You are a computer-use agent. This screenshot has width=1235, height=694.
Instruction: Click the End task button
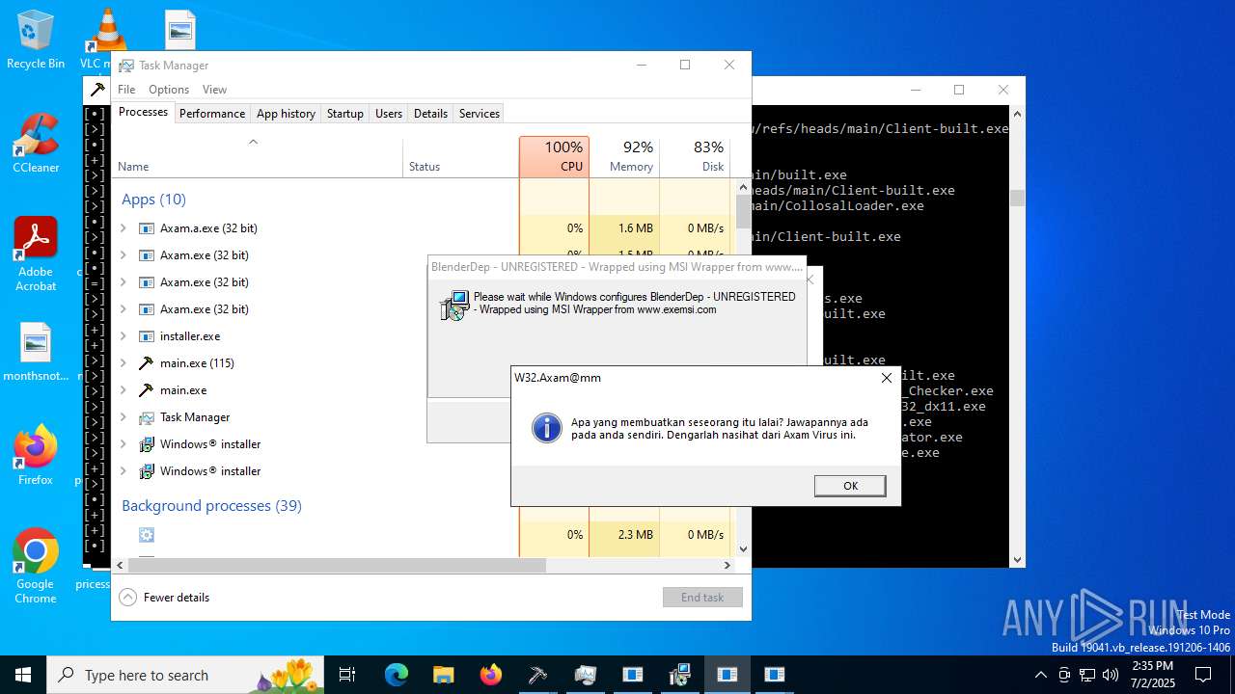coord(702,597)
